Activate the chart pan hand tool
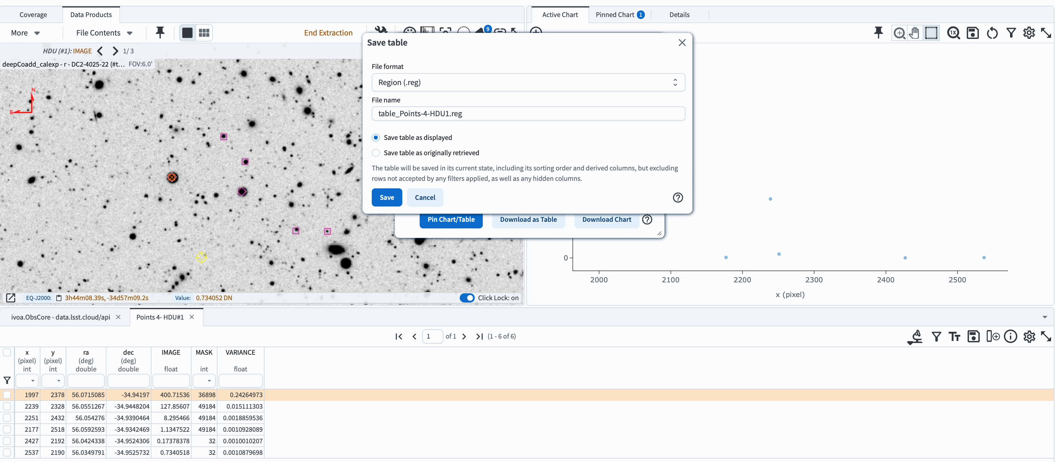1055x462 pixels. (914, 33)
